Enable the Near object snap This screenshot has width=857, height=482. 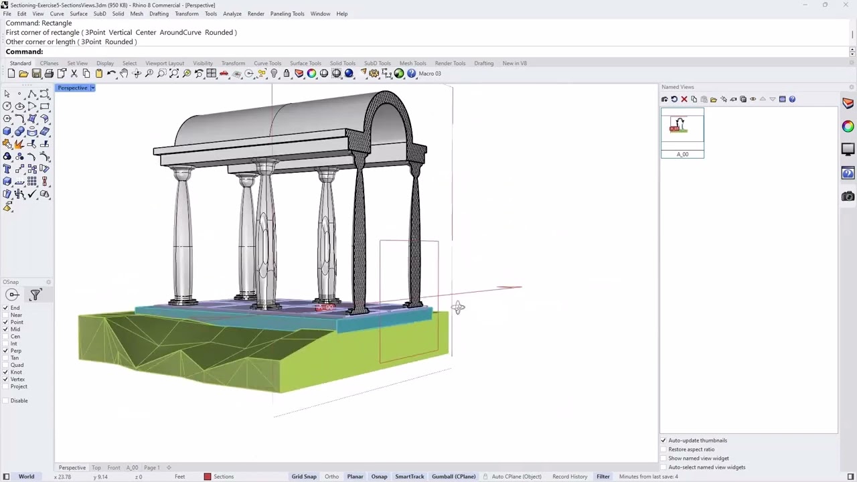tap(5, 315)
